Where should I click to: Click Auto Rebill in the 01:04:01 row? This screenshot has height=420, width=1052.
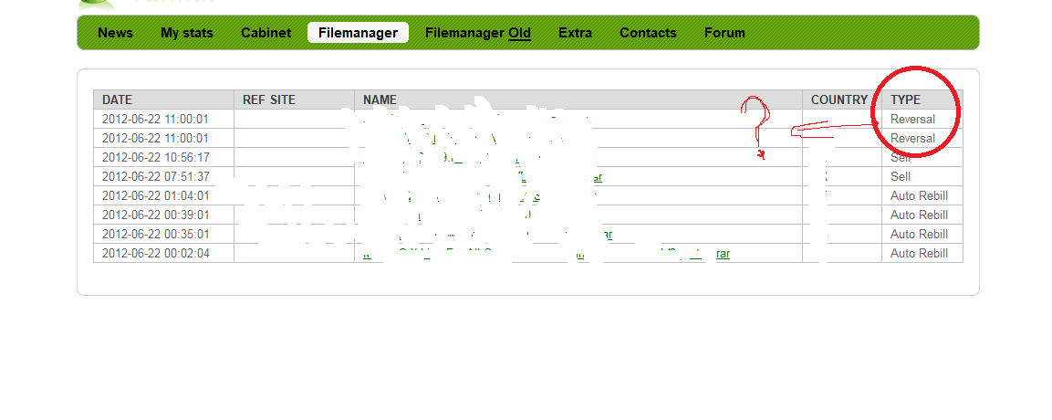click(919, 195)
